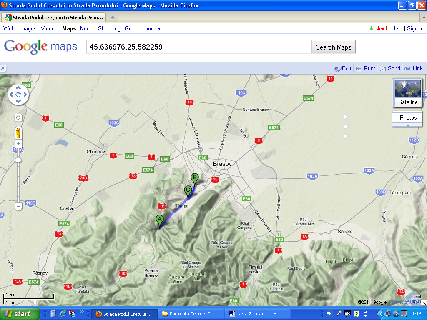Viewport: 427px width, 320px height.
Task: Pan the map down with the arrow
Action: (x=18, y=102)
